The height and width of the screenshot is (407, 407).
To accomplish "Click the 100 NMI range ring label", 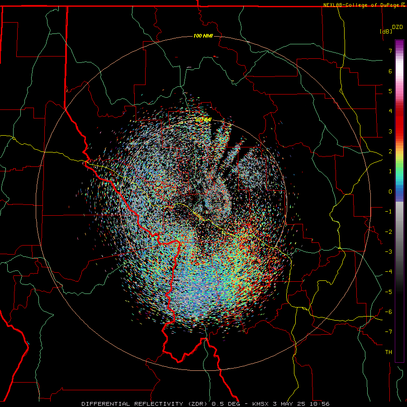I will [x=203, y=36].
